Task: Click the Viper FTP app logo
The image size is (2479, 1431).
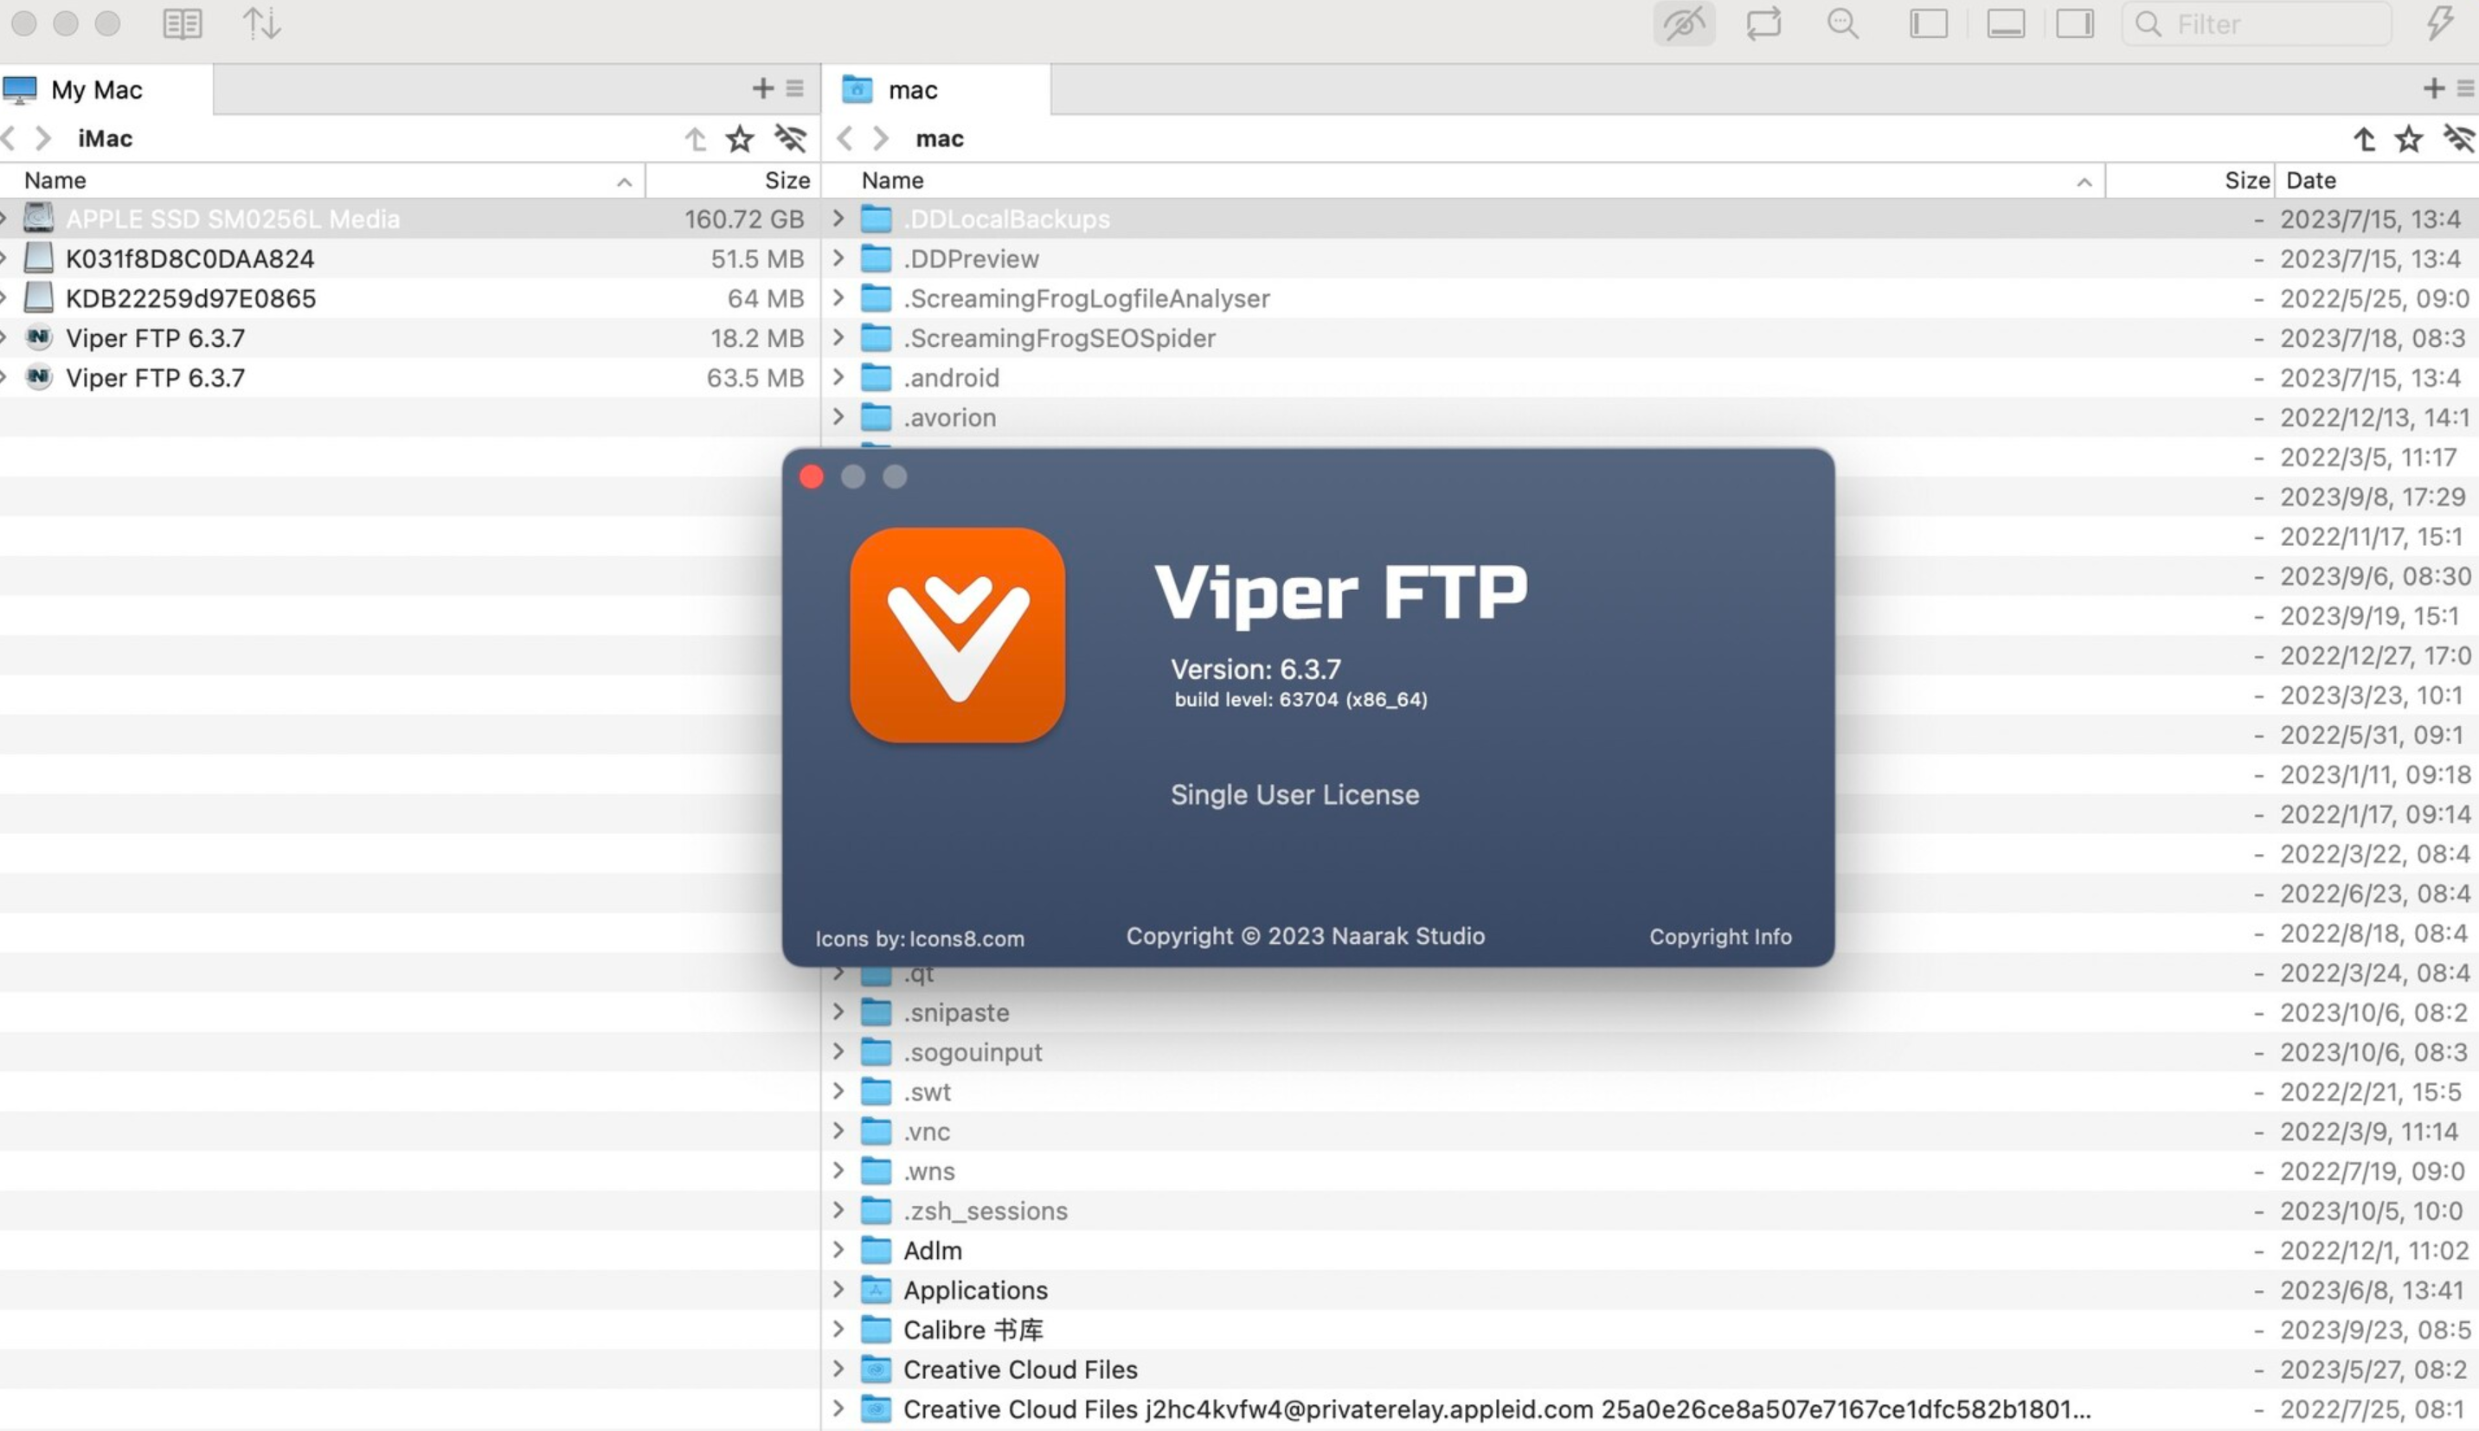Action: coord(957,635)
